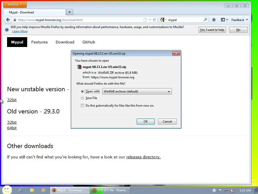This screenshot has height=194, width=258.
Task: Click the WinRAR archive file icon
Action: (79, 67)
